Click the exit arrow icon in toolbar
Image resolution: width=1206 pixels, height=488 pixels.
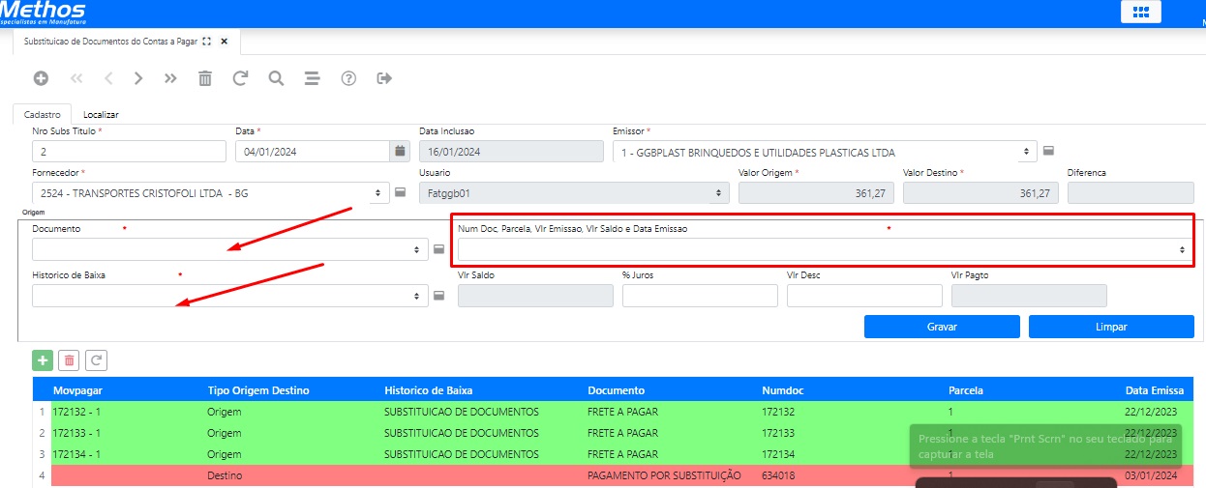click(x=384, y=78)
